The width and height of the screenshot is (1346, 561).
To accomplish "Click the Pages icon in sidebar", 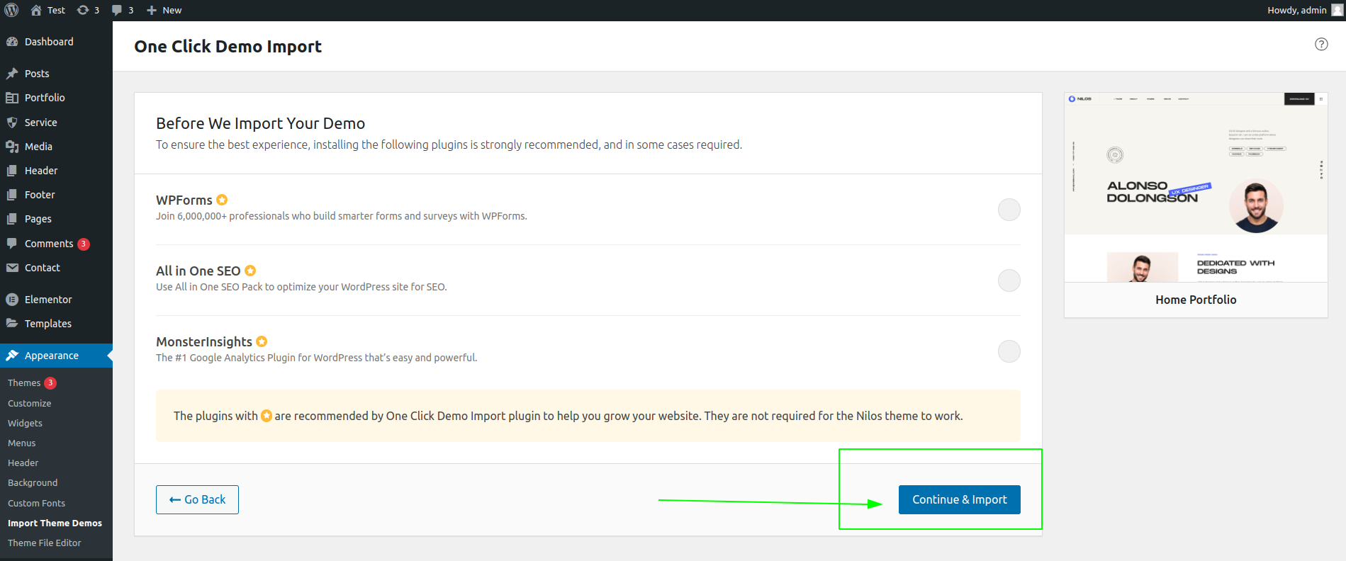I will [12, 219].
